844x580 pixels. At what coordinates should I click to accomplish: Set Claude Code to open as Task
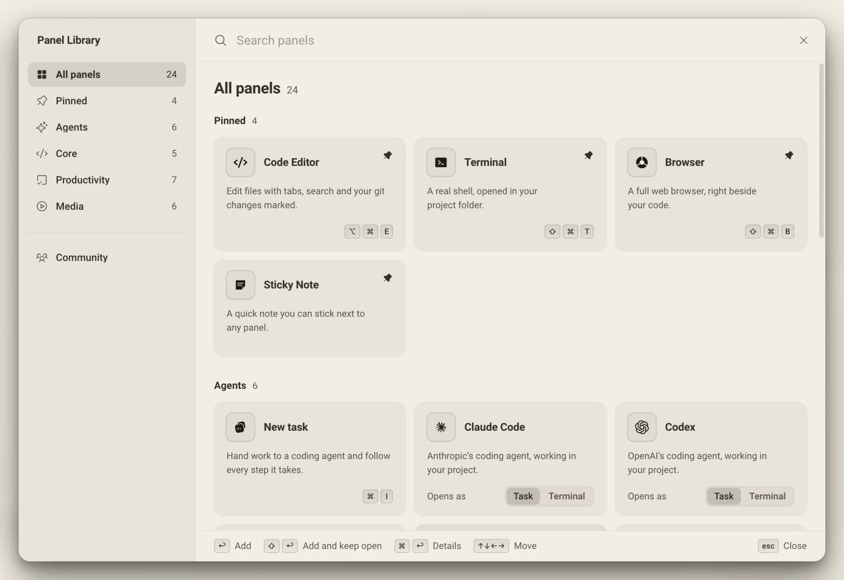click(523, 496)
